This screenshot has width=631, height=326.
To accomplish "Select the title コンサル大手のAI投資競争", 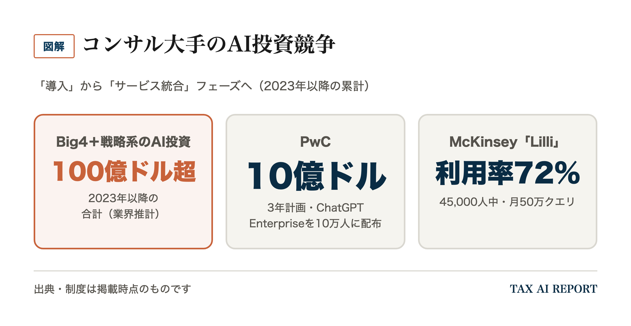I will [x=209, y=45].
